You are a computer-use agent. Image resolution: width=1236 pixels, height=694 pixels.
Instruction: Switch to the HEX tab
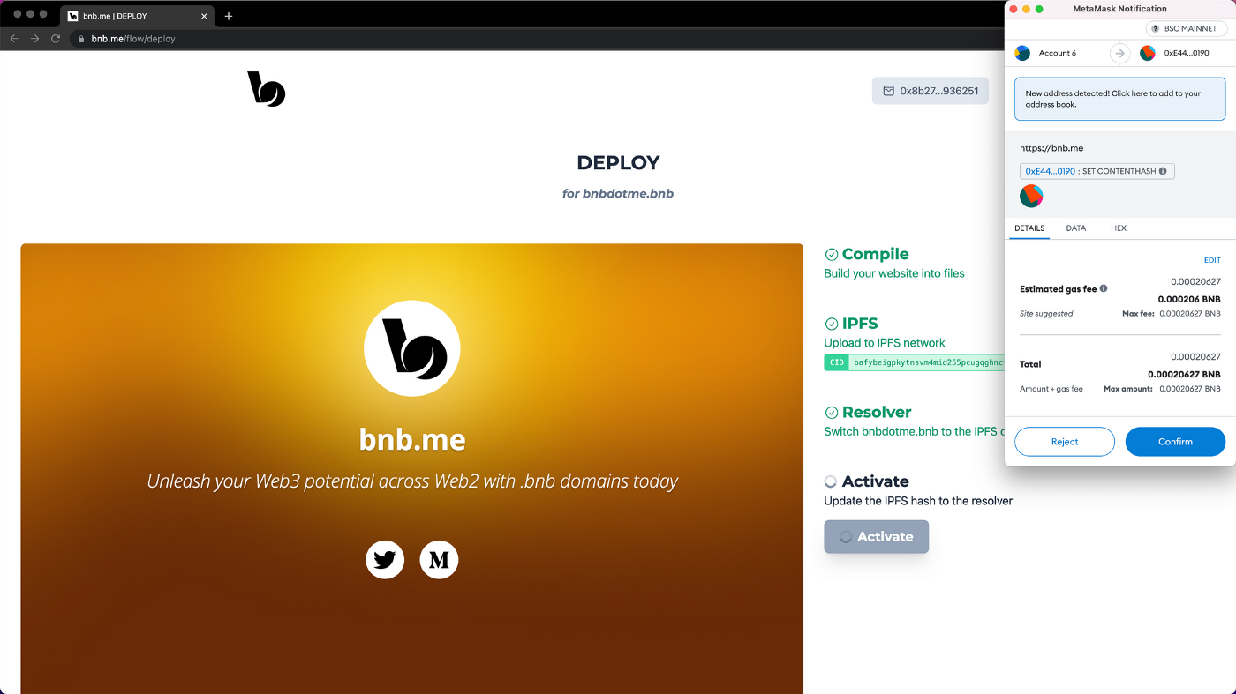(x=1119, y=228)
